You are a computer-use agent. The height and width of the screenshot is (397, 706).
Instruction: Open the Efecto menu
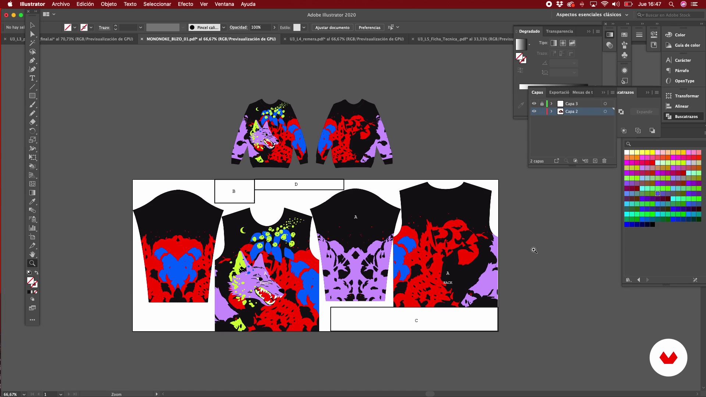tap(185, 4)
